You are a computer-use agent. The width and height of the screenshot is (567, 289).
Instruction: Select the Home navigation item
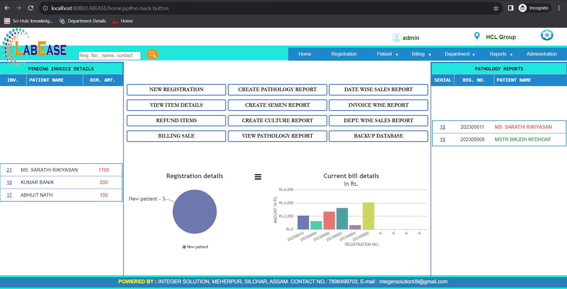tap(305, 54)
